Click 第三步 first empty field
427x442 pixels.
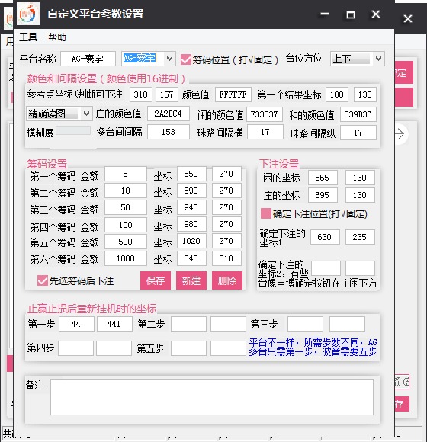pos(305,324)
